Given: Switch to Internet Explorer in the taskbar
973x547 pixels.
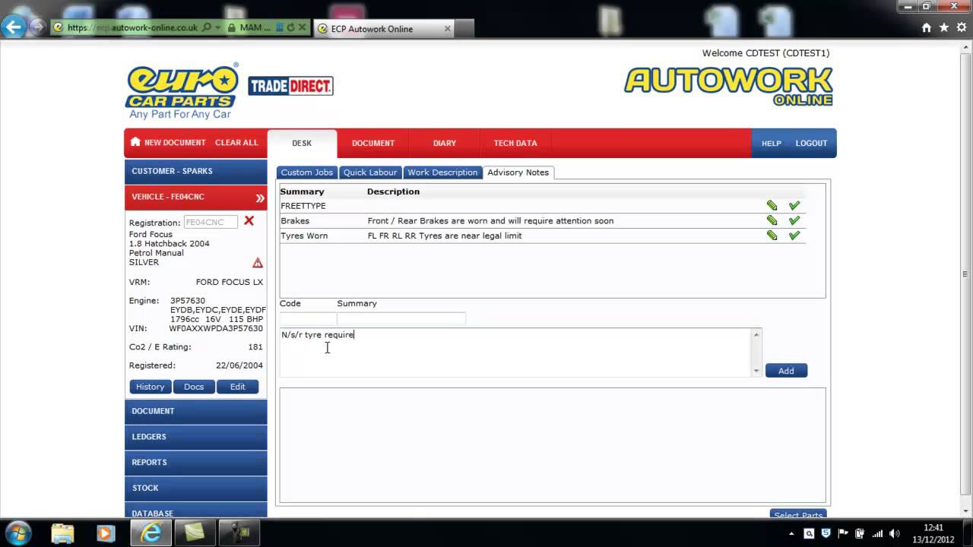Looking at the screenshot, I should pos(151,533).
